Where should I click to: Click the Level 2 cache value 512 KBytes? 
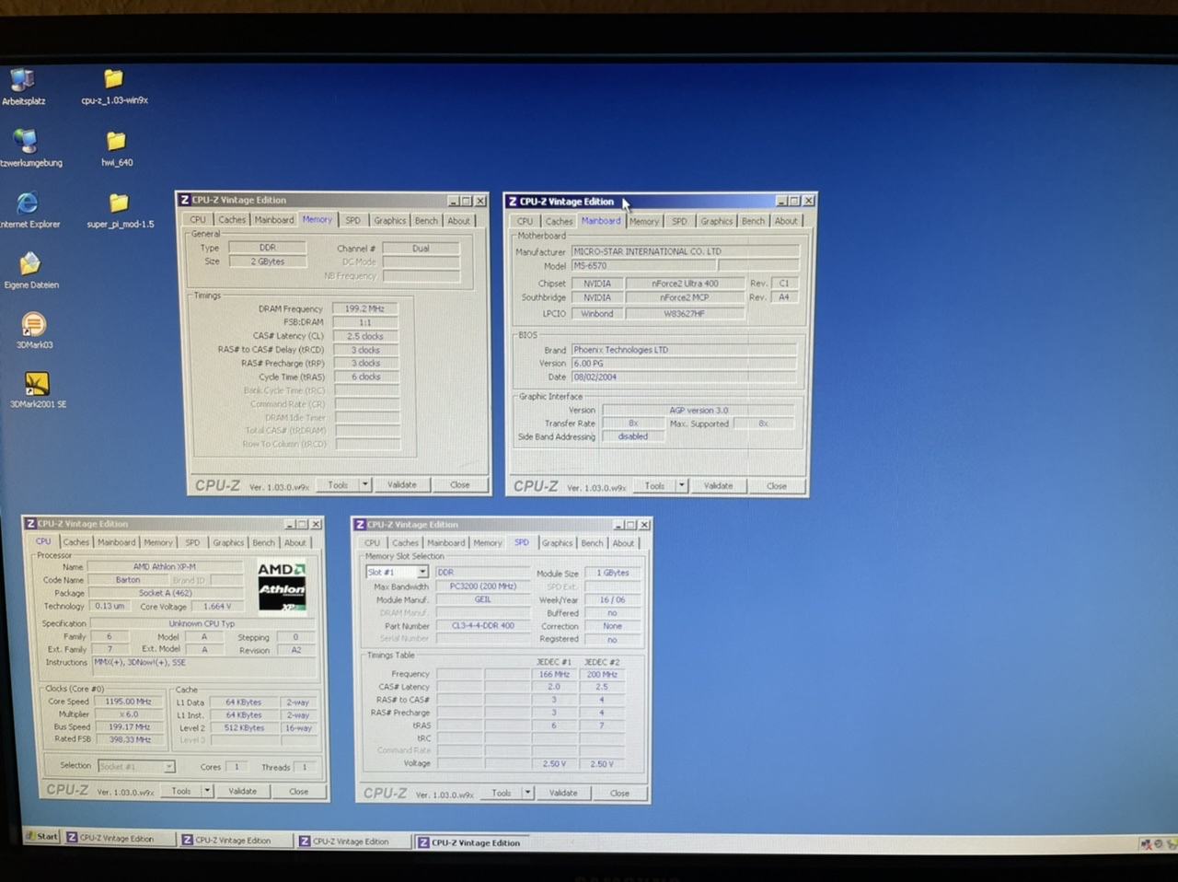(244, 728)
